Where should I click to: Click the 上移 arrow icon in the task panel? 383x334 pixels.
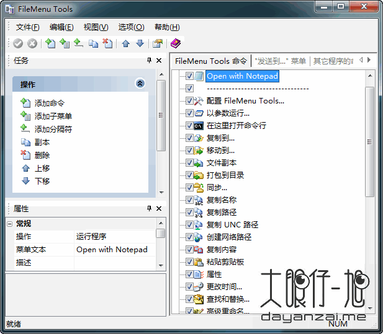click(25, 168)
